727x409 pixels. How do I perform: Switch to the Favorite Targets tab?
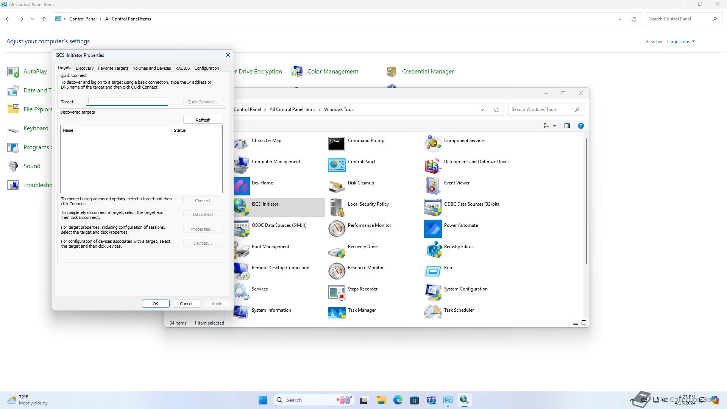113,68
